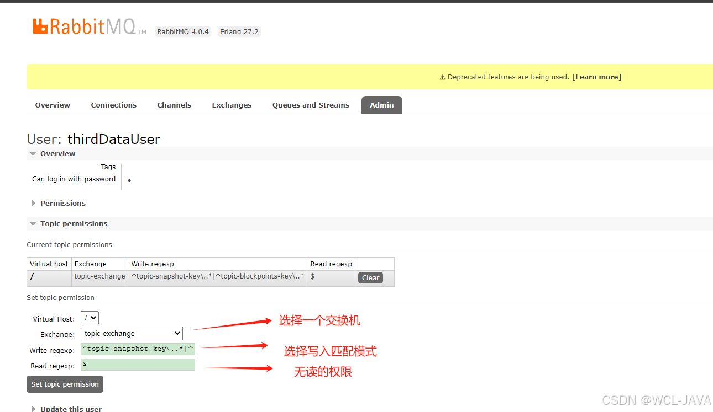The width and height of the screenshot is (713, 412).
Task: Collapse the Topic permissions section
Action: pyautogui.click(x=74, y=223)
